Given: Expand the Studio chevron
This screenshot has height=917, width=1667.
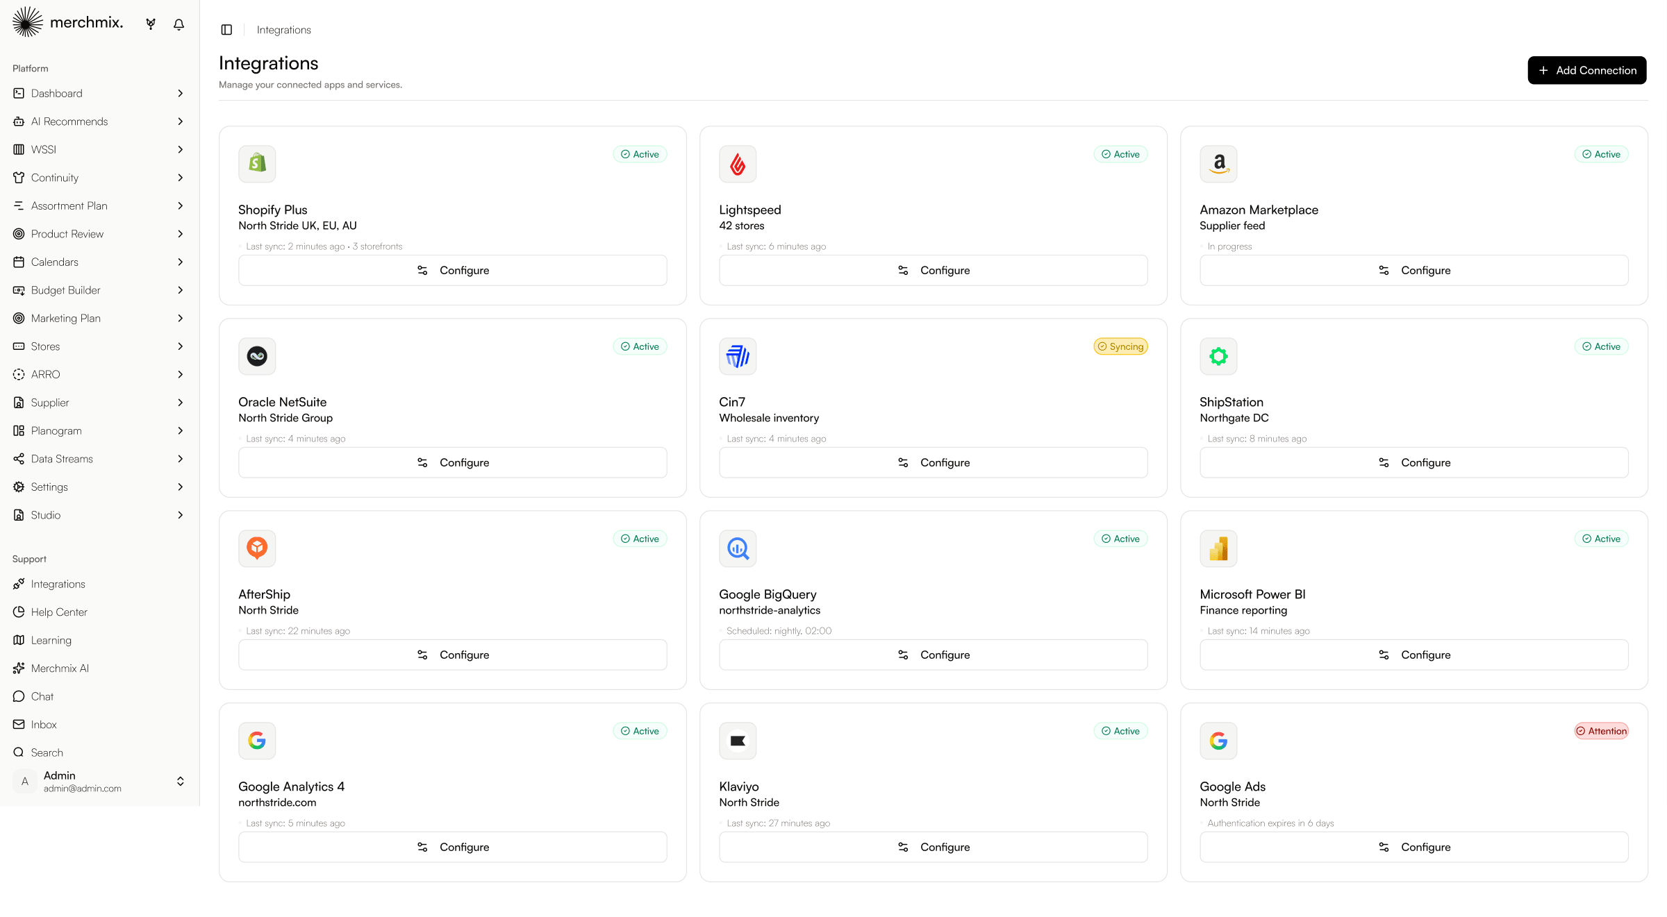Looking at the screenshot, I should point(181,515).
